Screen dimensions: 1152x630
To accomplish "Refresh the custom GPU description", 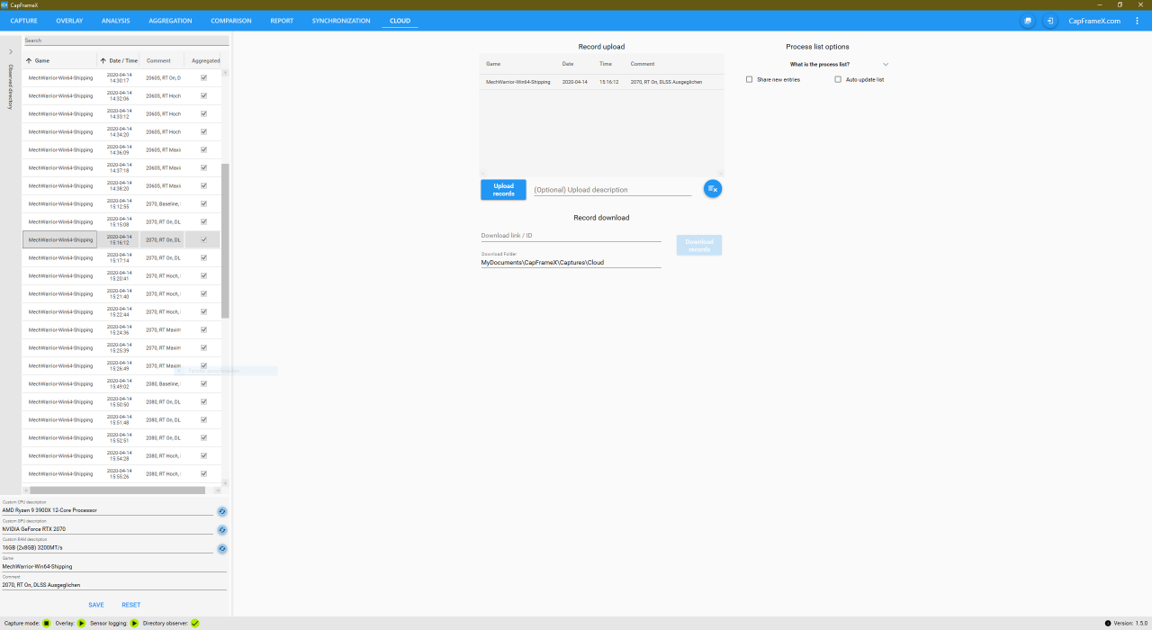I will pyautogui.click(x=222, y=530).
